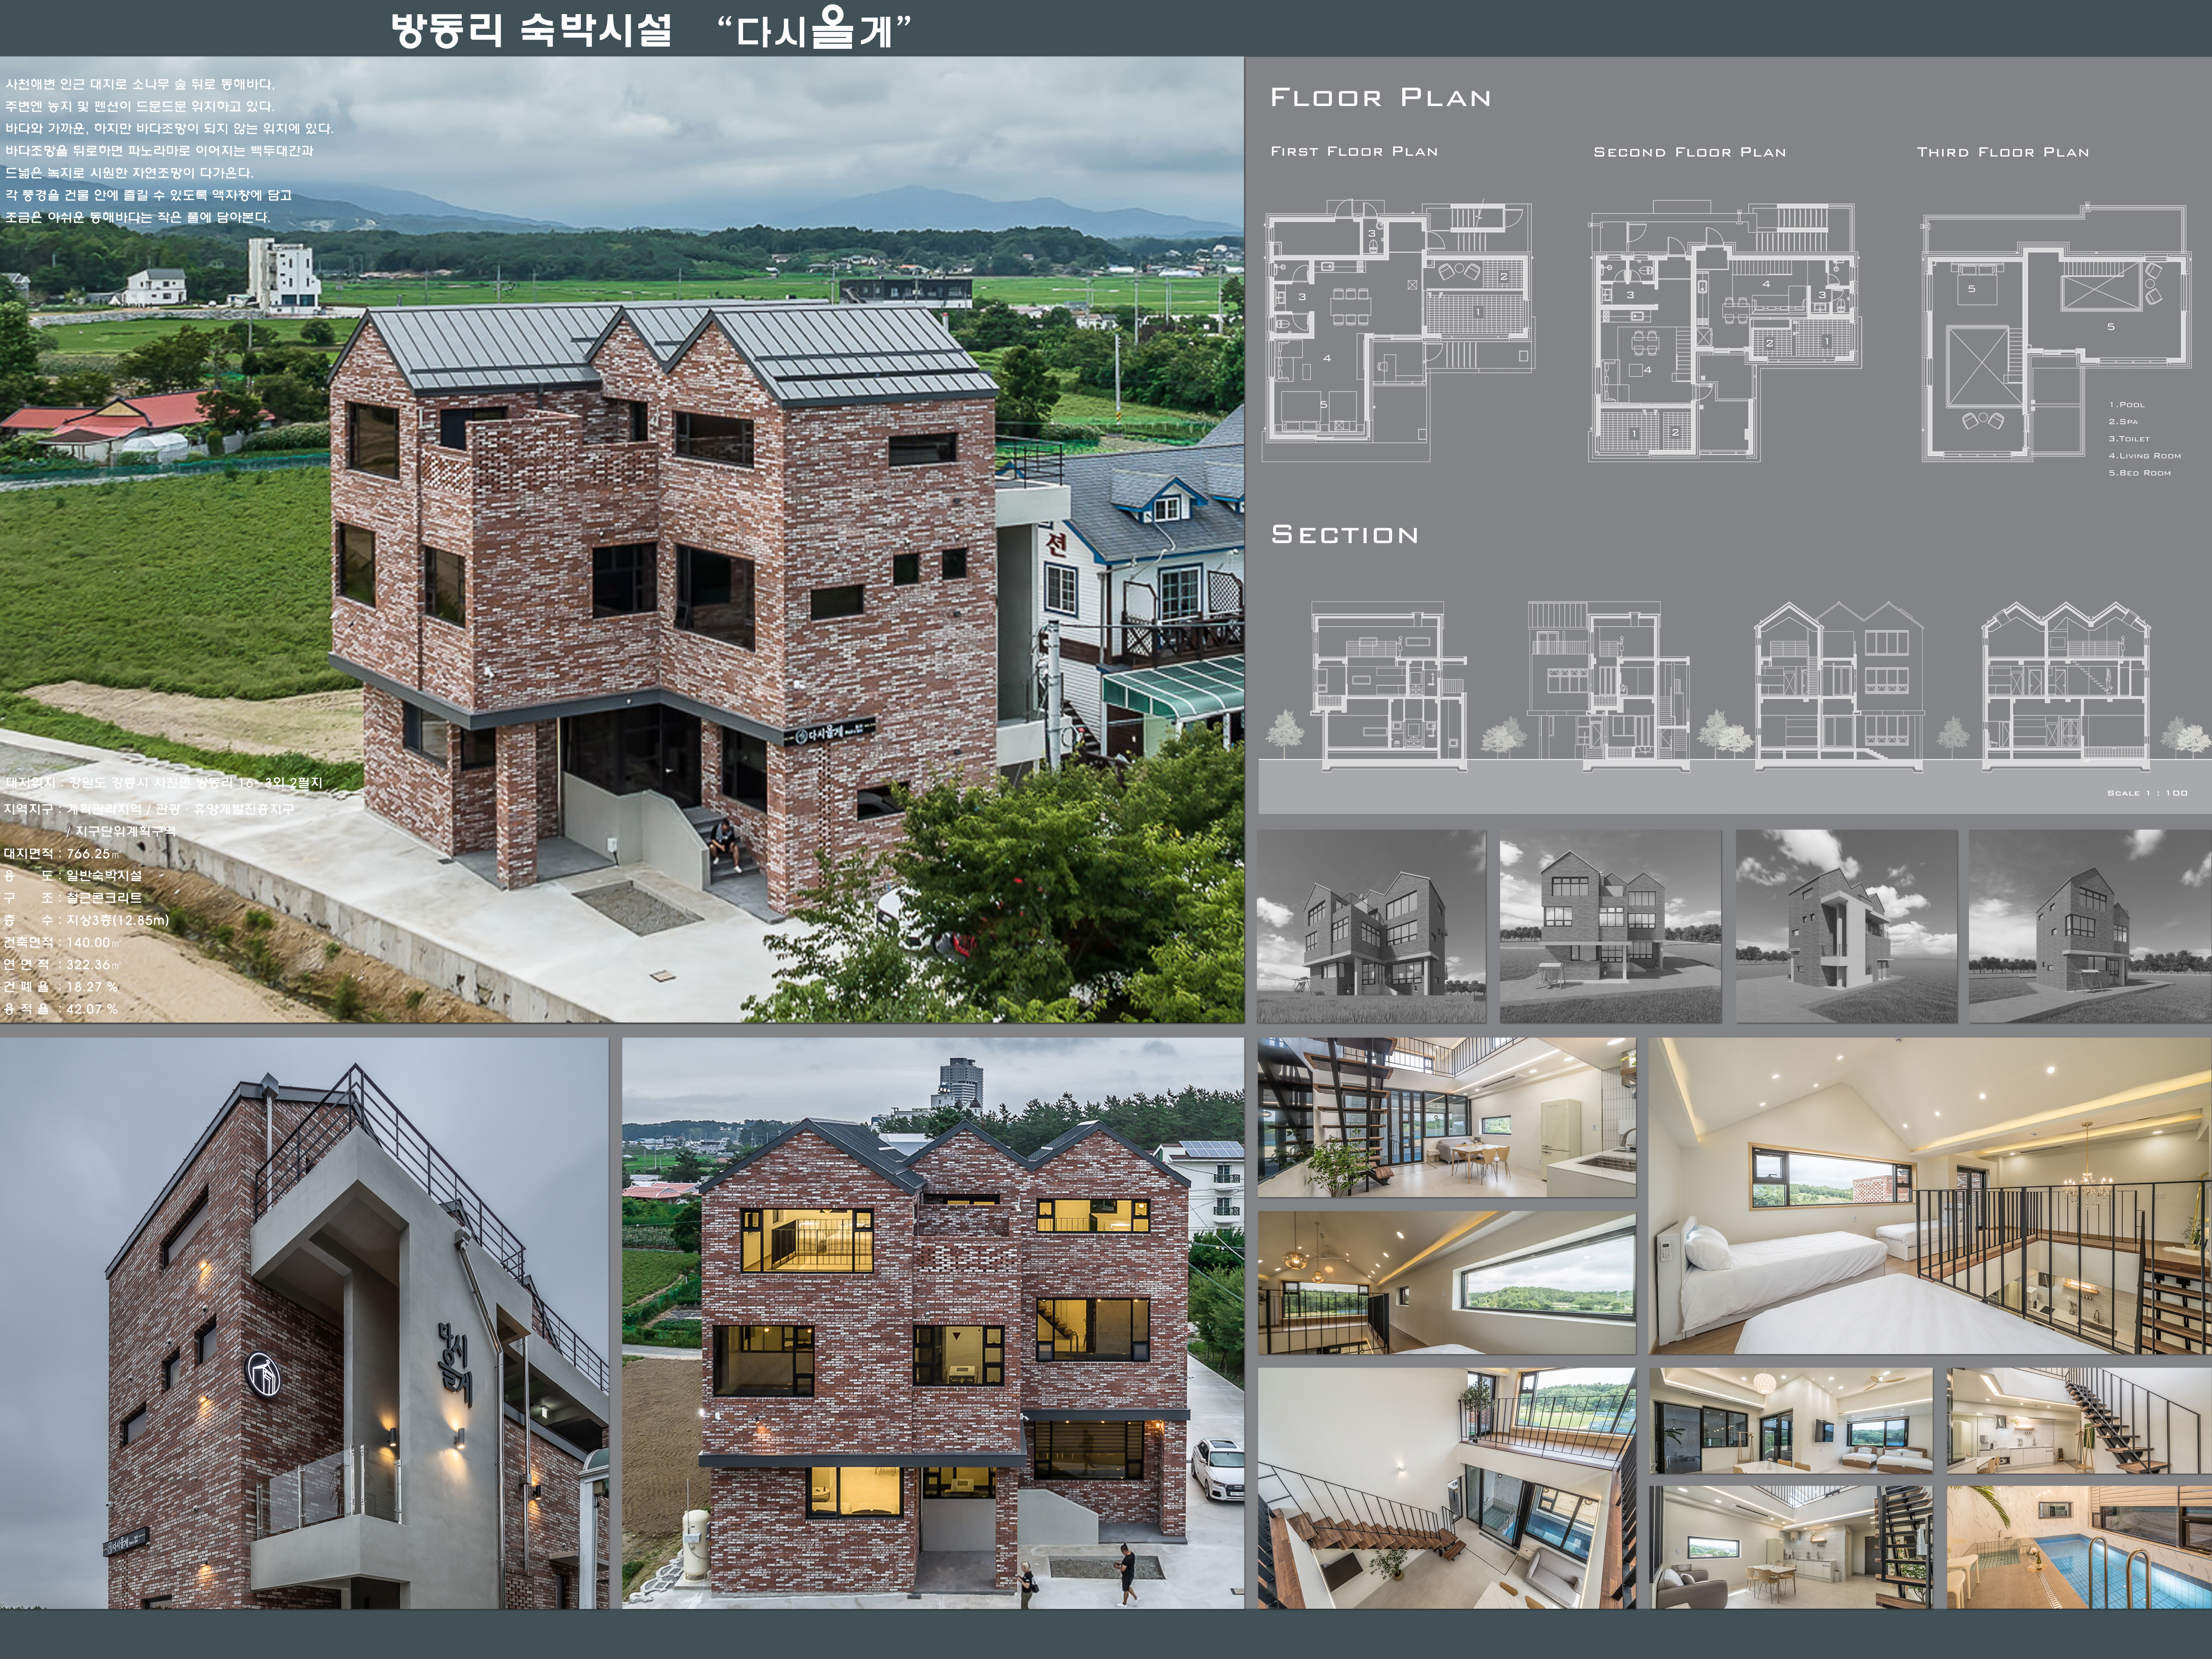Image resolution: width=2212 pixels, height=1659 pixels.
Task: Click legend entry "5.Bed Room"
Action: click(2140, 473)
